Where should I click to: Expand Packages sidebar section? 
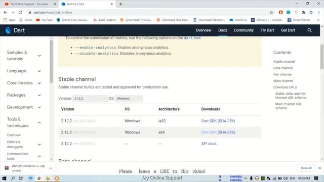pyautogui.click(x=39, y=95)
